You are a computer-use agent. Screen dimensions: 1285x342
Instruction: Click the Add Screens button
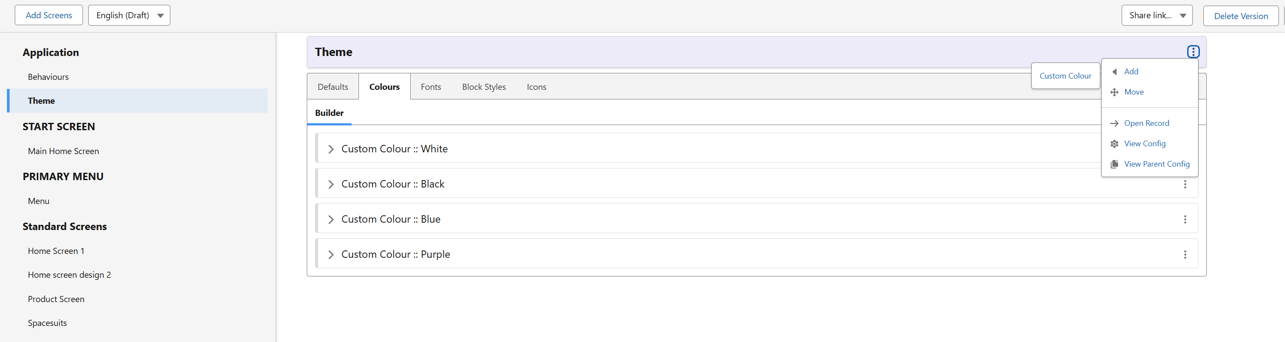tap(49, 16)
